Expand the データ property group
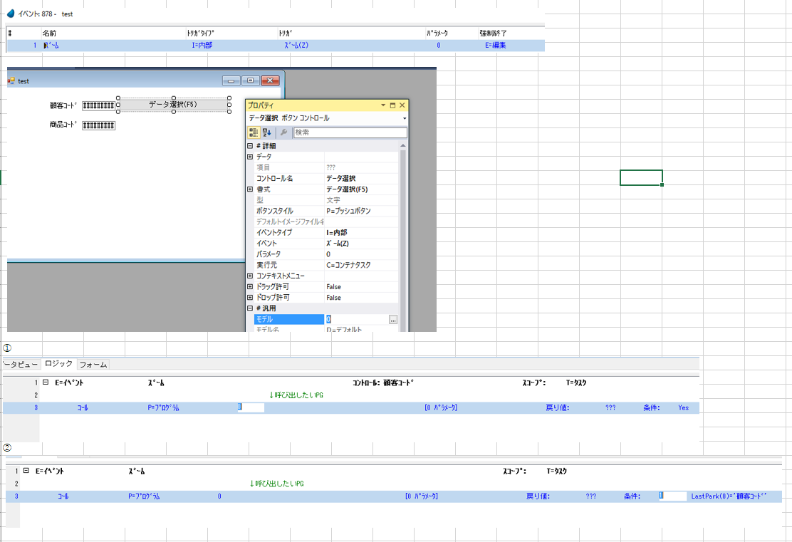This screenshot has width=792, height=542. [x=250, y=157]
